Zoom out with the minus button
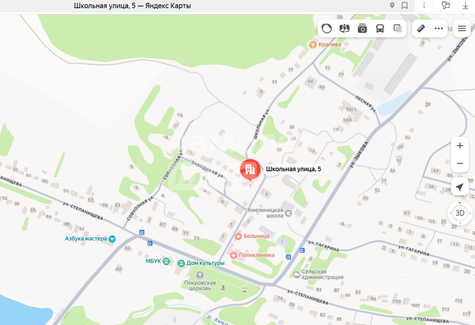 (x=460, y=163)
